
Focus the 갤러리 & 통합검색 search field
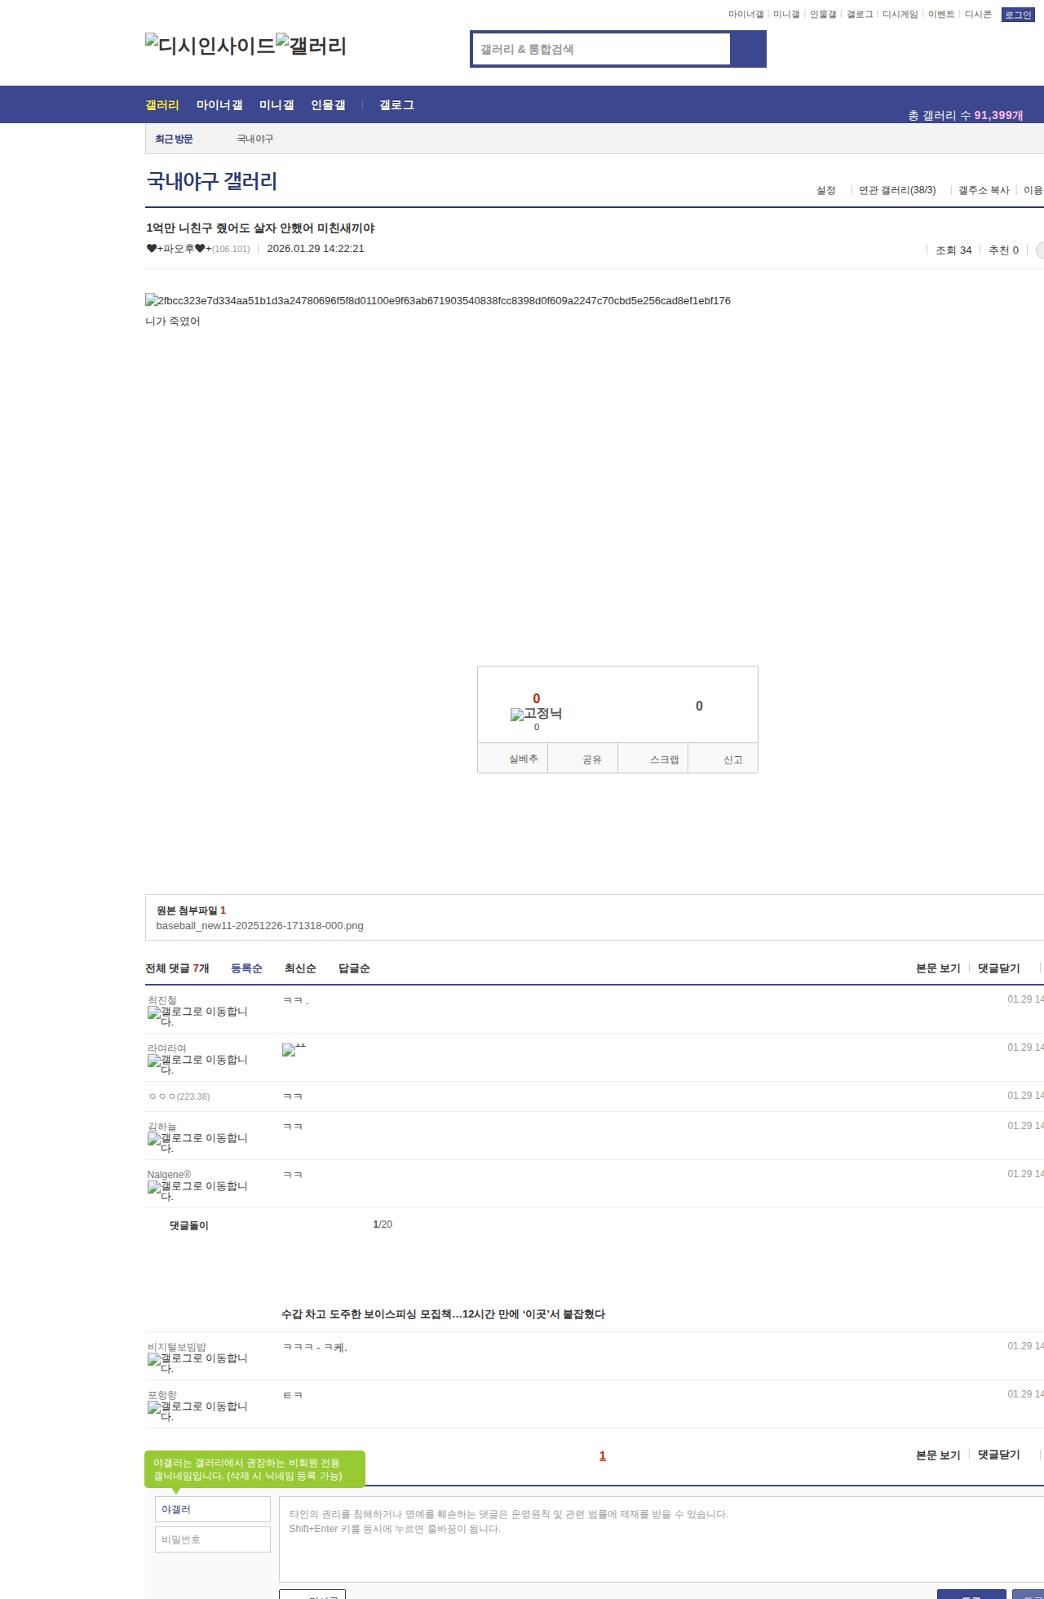tap(601, 49)
